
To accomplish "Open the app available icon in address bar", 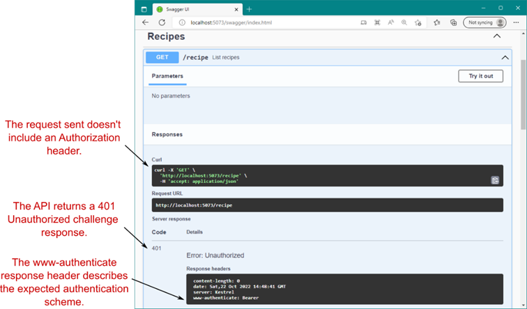I will tap(364, 22).
